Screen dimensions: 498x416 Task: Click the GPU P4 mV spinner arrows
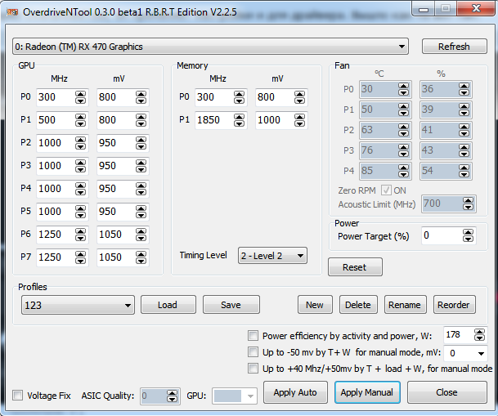141,189
